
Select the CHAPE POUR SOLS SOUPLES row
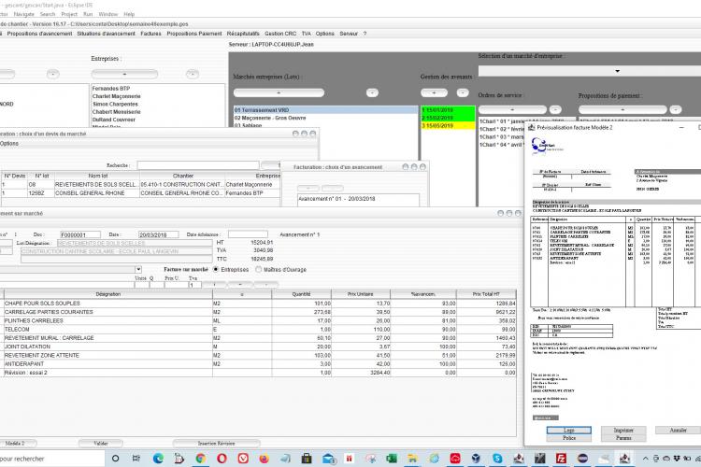click(258, 303)
